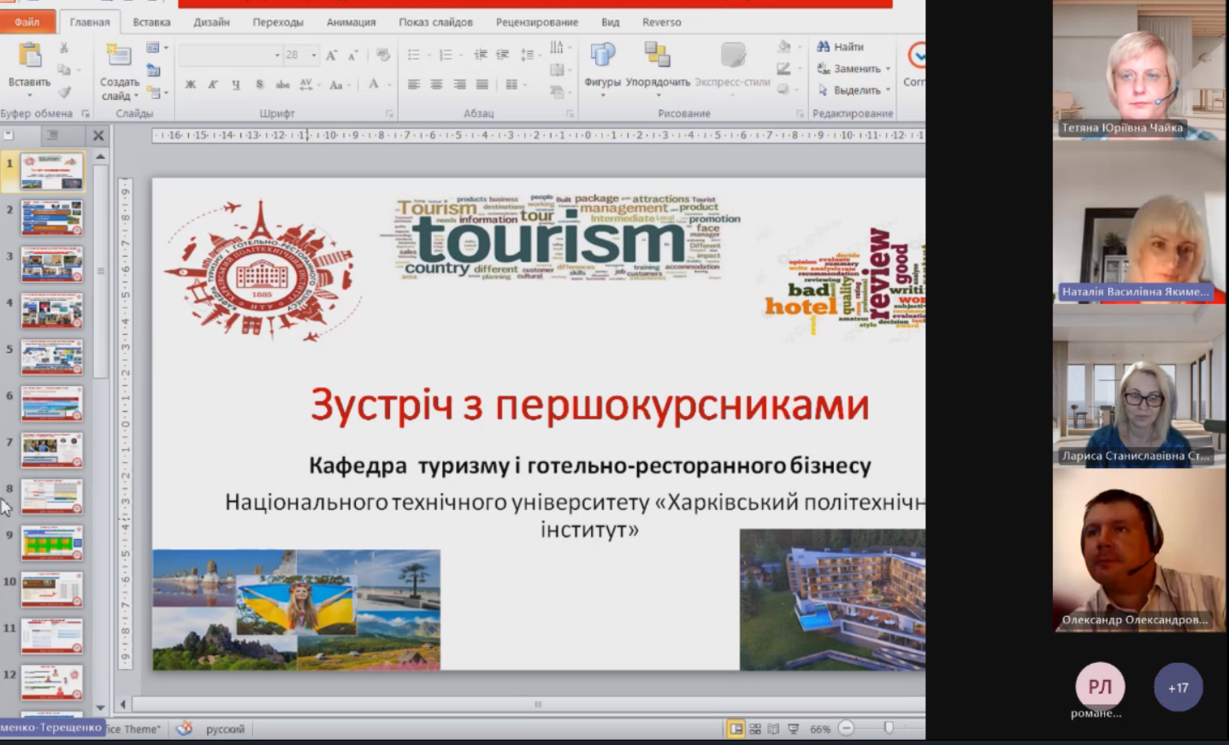Click the Find (Найти) binoculars icon
Image resolution: width=1229 pixels, height=745 pixels.
coord(824,47)
